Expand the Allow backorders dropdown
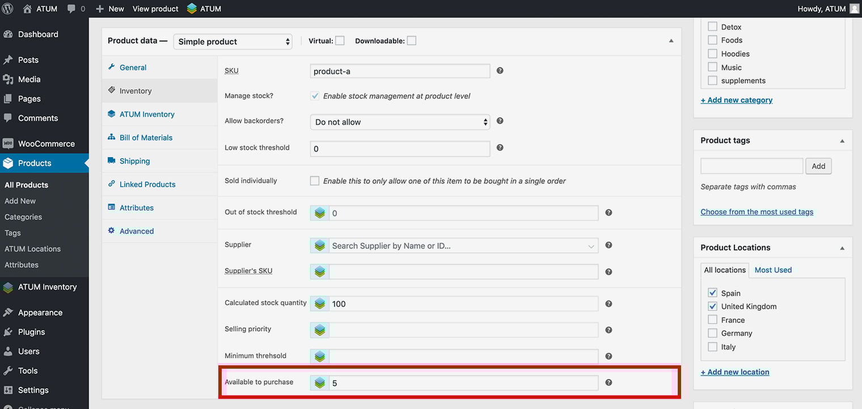The width and height of the screenshot is (862, 409). click(400, 122)
